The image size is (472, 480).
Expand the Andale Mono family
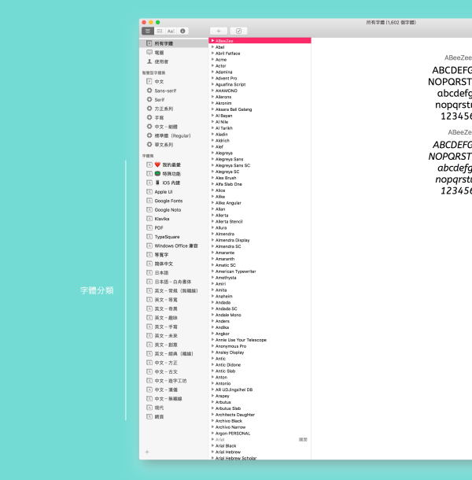tap(212, 315)
